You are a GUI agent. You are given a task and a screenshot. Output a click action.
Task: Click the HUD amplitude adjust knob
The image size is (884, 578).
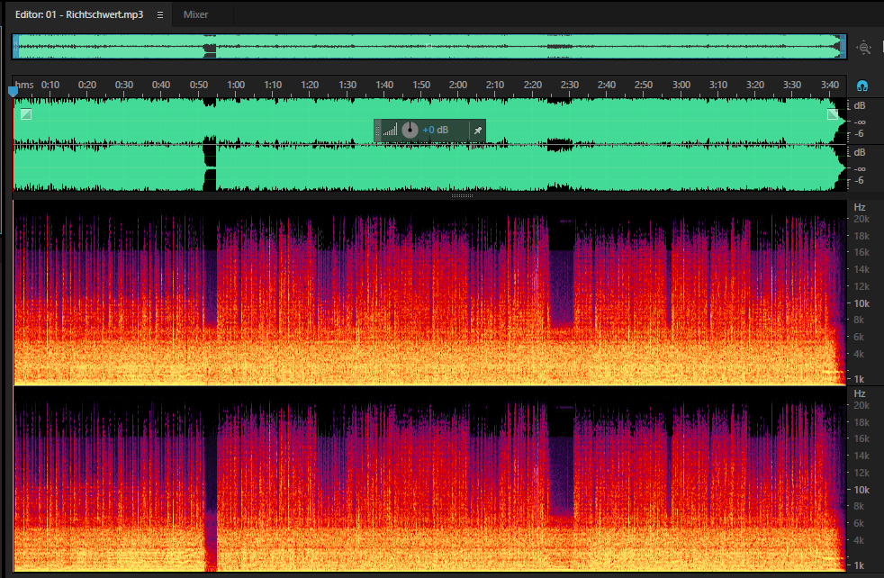click(x=410, y=131)
